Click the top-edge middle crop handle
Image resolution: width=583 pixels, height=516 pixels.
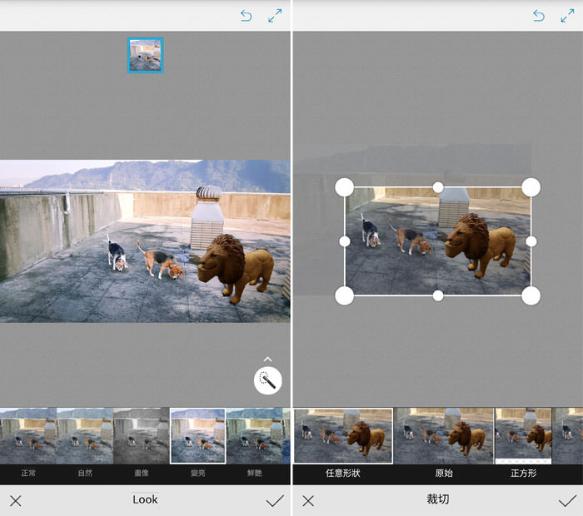[438, 187]
